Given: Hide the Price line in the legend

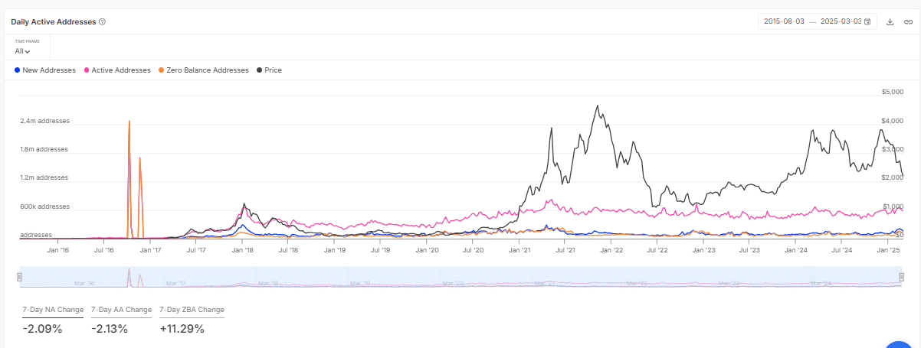Looking at the screenshot, I should tap(270, 70).
